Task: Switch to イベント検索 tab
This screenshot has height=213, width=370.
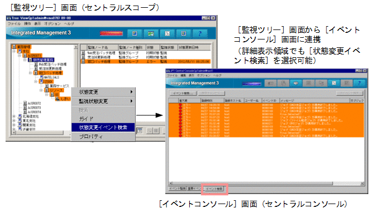Action: (x=214, y=189)
